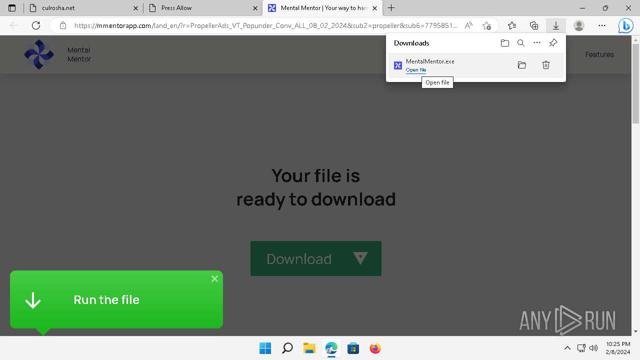Open the Collections icon
640x360 pixels.
[534, 25]
